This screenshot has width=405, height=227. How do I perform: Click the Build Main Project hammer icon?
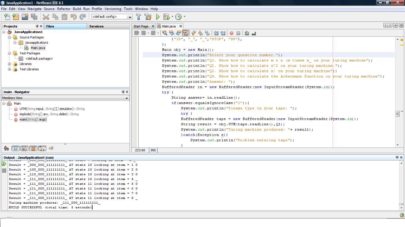coord(138,17)
